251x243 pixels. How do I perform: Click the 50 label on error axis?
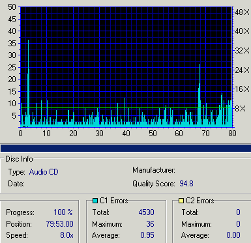[x=12, y=7]
